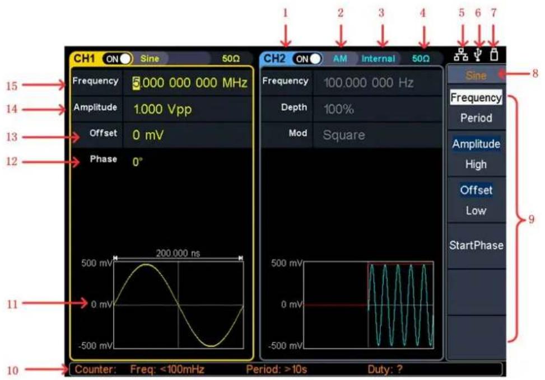Select Frequency in the right softkey menu
This screenshot has width=545, height=380.
[x=476, y=97]
